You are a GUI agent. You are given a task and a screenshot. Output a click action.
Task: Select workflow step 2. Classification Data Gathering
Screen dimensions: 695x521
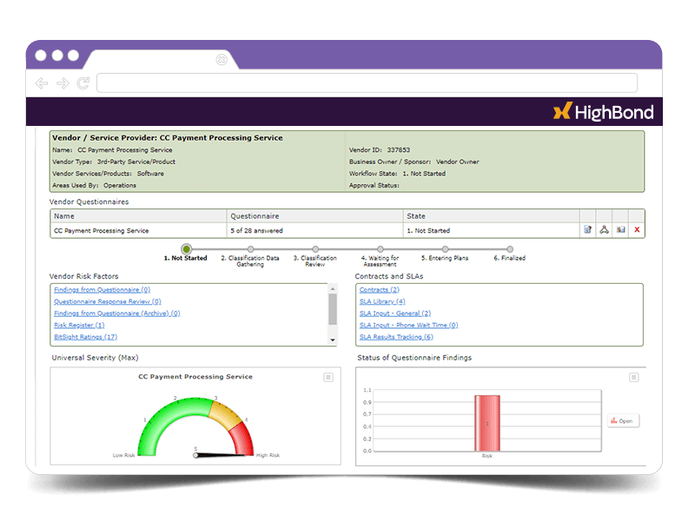(x=251, y=249)
